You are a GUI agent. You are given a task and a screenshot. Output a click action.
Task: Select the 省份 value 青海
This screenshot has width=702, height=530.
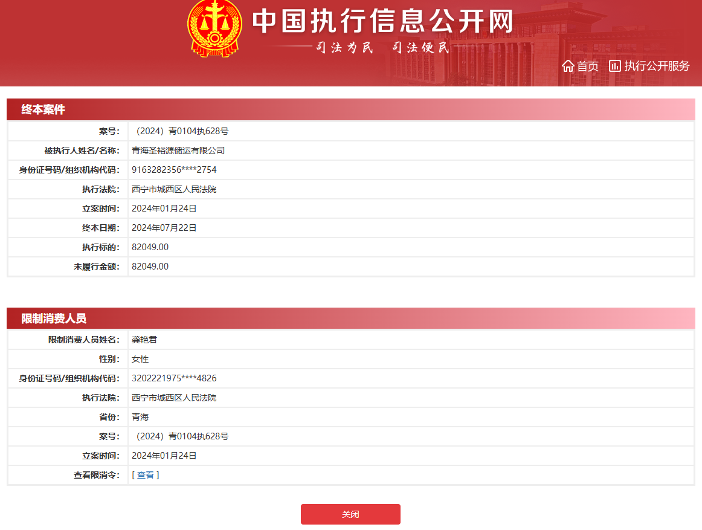point(139,416)
